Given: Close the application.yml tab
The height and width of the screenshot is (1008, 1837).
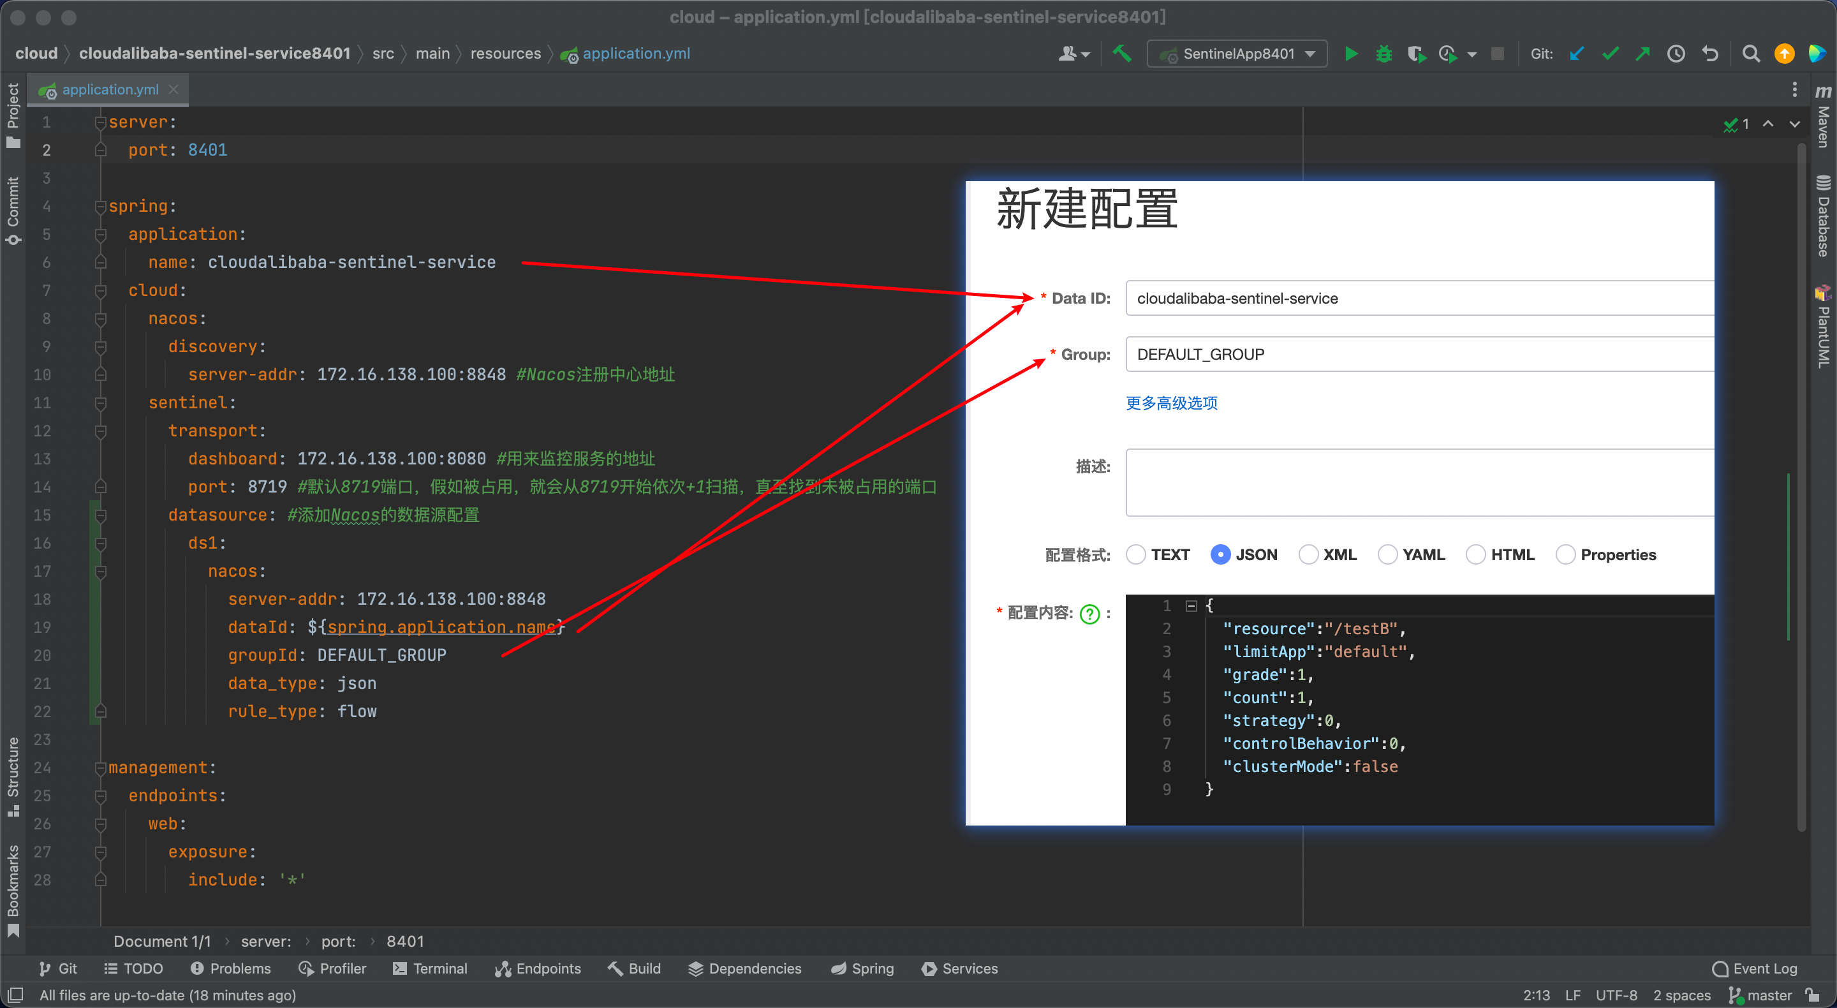Looking at the screenshot, I should click(173, 89).
